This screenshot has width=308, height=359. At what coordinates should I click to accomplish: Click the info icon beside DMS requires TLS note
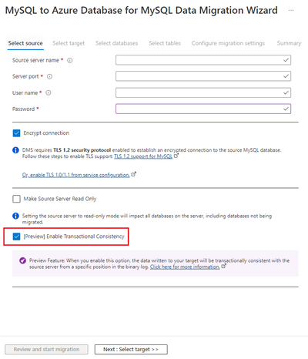pos(15,150)
